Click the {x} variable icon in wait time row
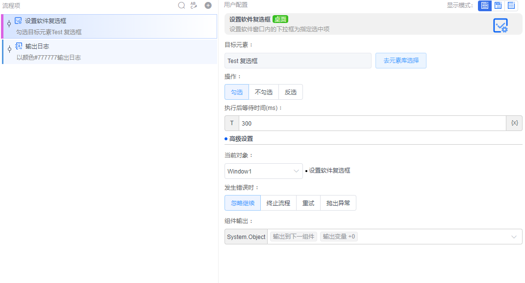Viewport: 525px width, 283px height. [514, 123]
